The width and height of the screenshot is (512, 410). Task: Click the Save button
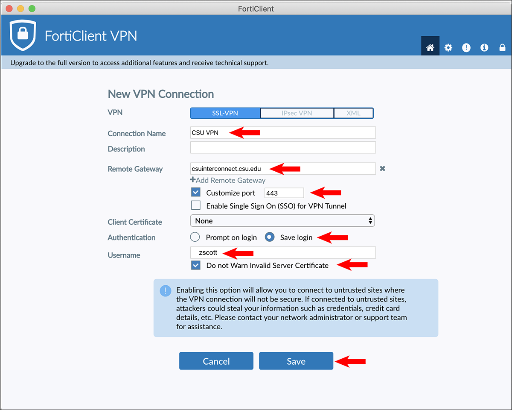click(296, 361)
